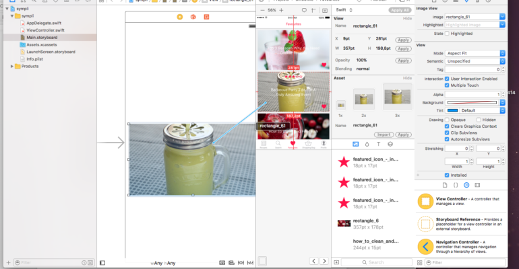Uncheck Autoresize Subviews checkbox

tap(447, 139)
